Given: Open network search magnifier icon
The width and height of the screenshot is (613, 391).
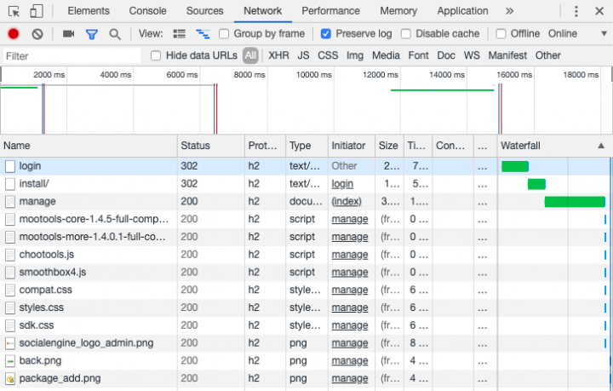Looking at the screenshot, I should pos(115,34).
